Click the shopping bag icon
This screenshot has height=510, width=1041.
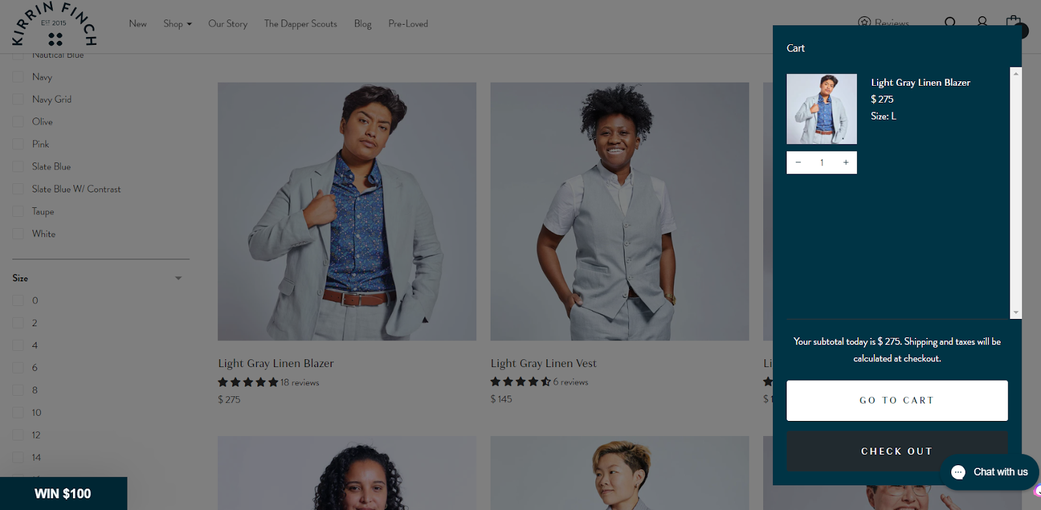(x=1013, y=21)
